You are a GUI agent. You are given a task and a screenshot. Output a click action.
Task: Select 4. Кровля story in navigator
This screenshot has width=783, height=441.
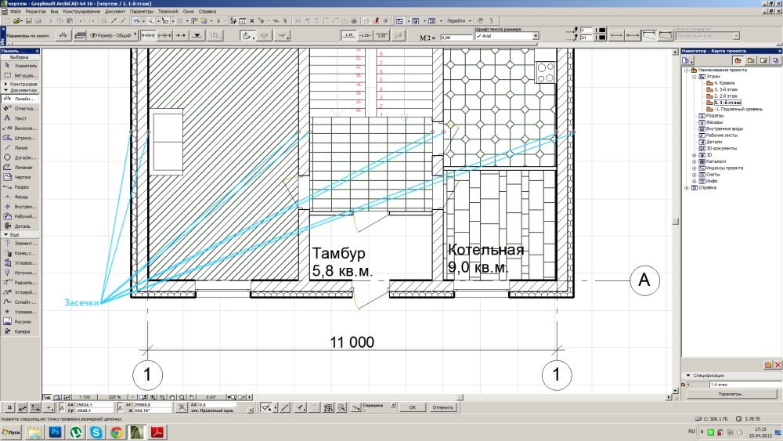724,83
